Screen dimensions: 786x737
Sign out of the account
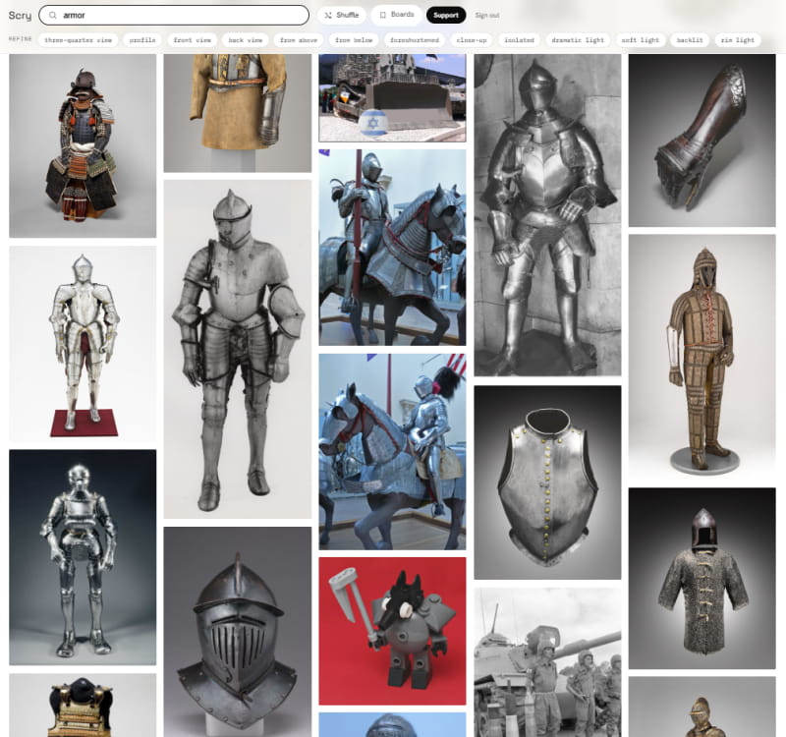tap(486, 16)
